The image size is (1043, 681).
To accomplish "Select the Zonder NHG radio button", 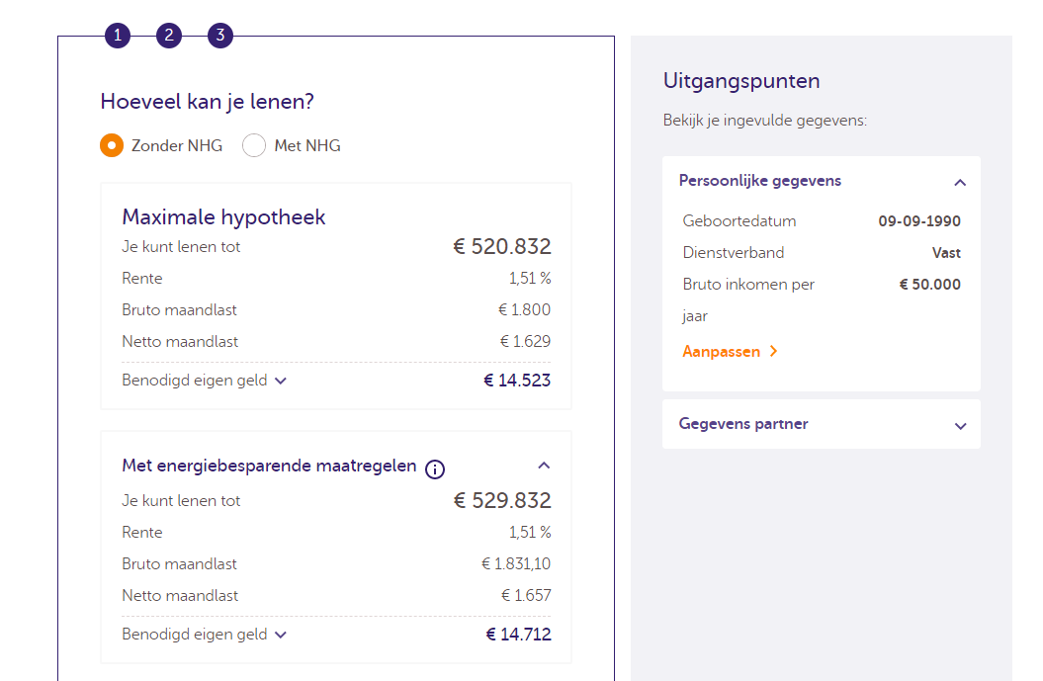I will coord(112,145).
